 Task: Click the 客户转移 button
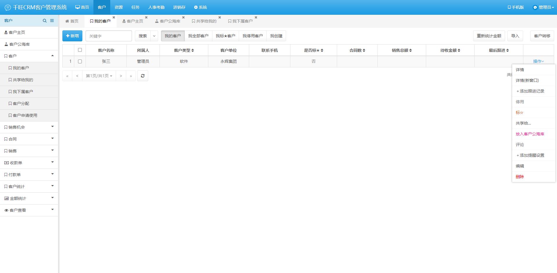pos(542,36)
